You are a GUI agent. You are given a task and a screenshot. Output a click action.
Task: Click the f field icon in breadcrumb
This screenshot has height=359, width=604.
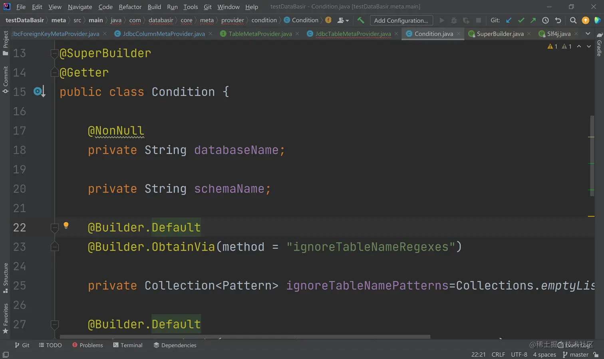(328, 20)
